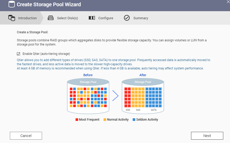Viewport: 230px width, 143px height.
Task: Click the Introduction step disks icon
Action: tap(12, 18)
